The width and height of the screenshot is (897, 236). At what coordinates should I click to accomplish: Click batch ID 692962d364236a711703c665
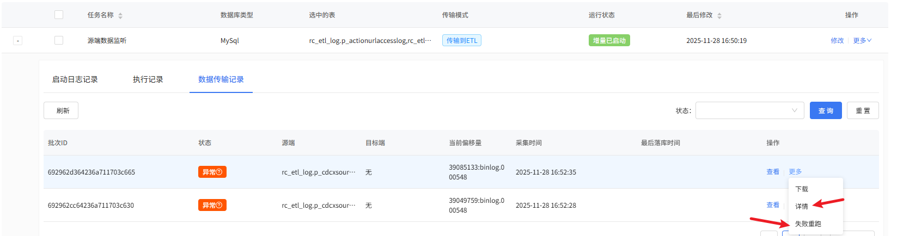click(91, 172)
